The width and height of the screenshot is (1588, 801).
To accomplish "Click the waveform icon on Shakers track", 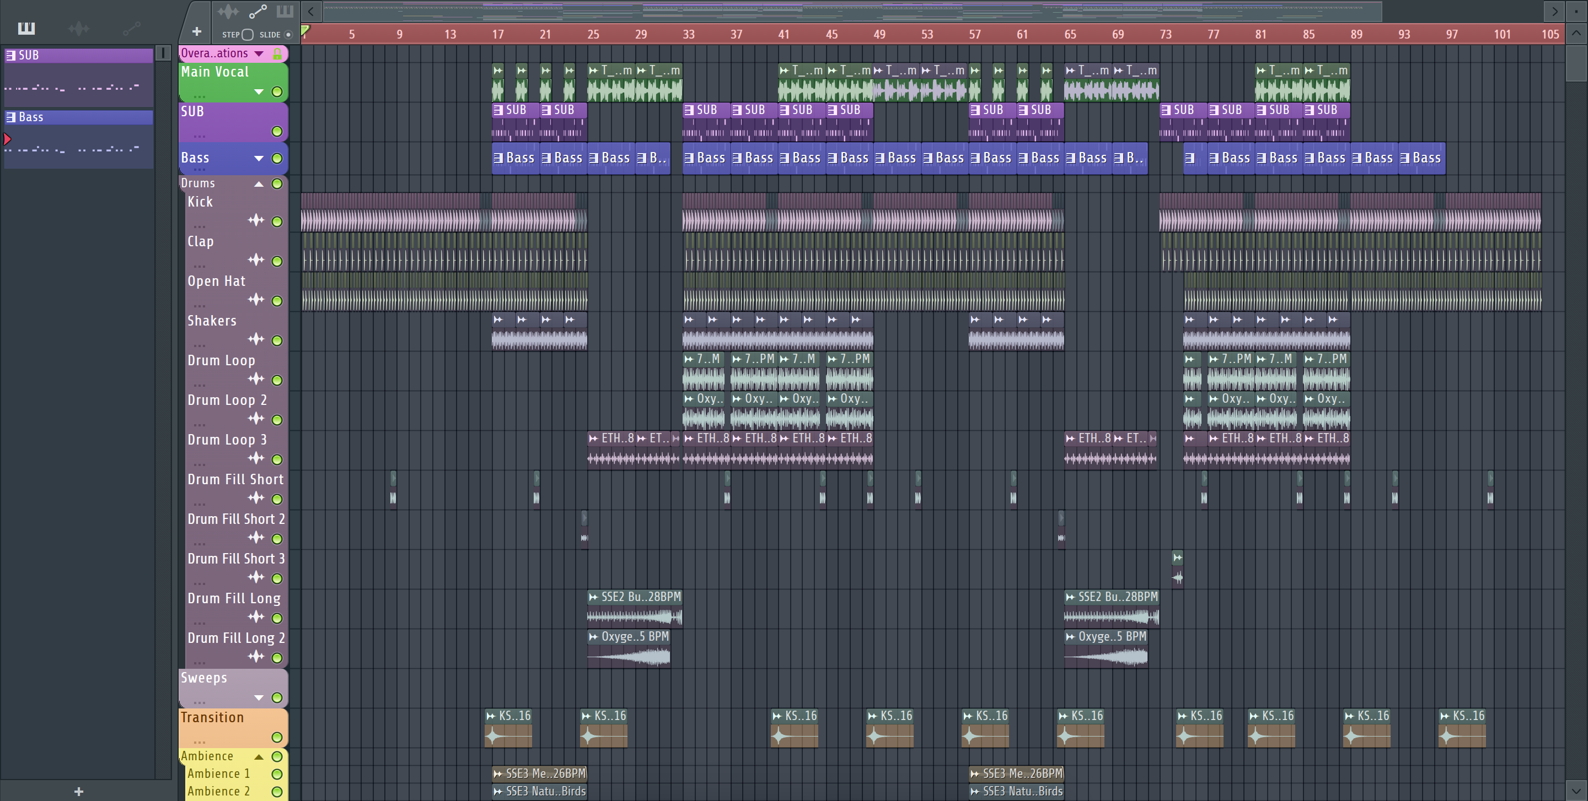I will point(256,339).
